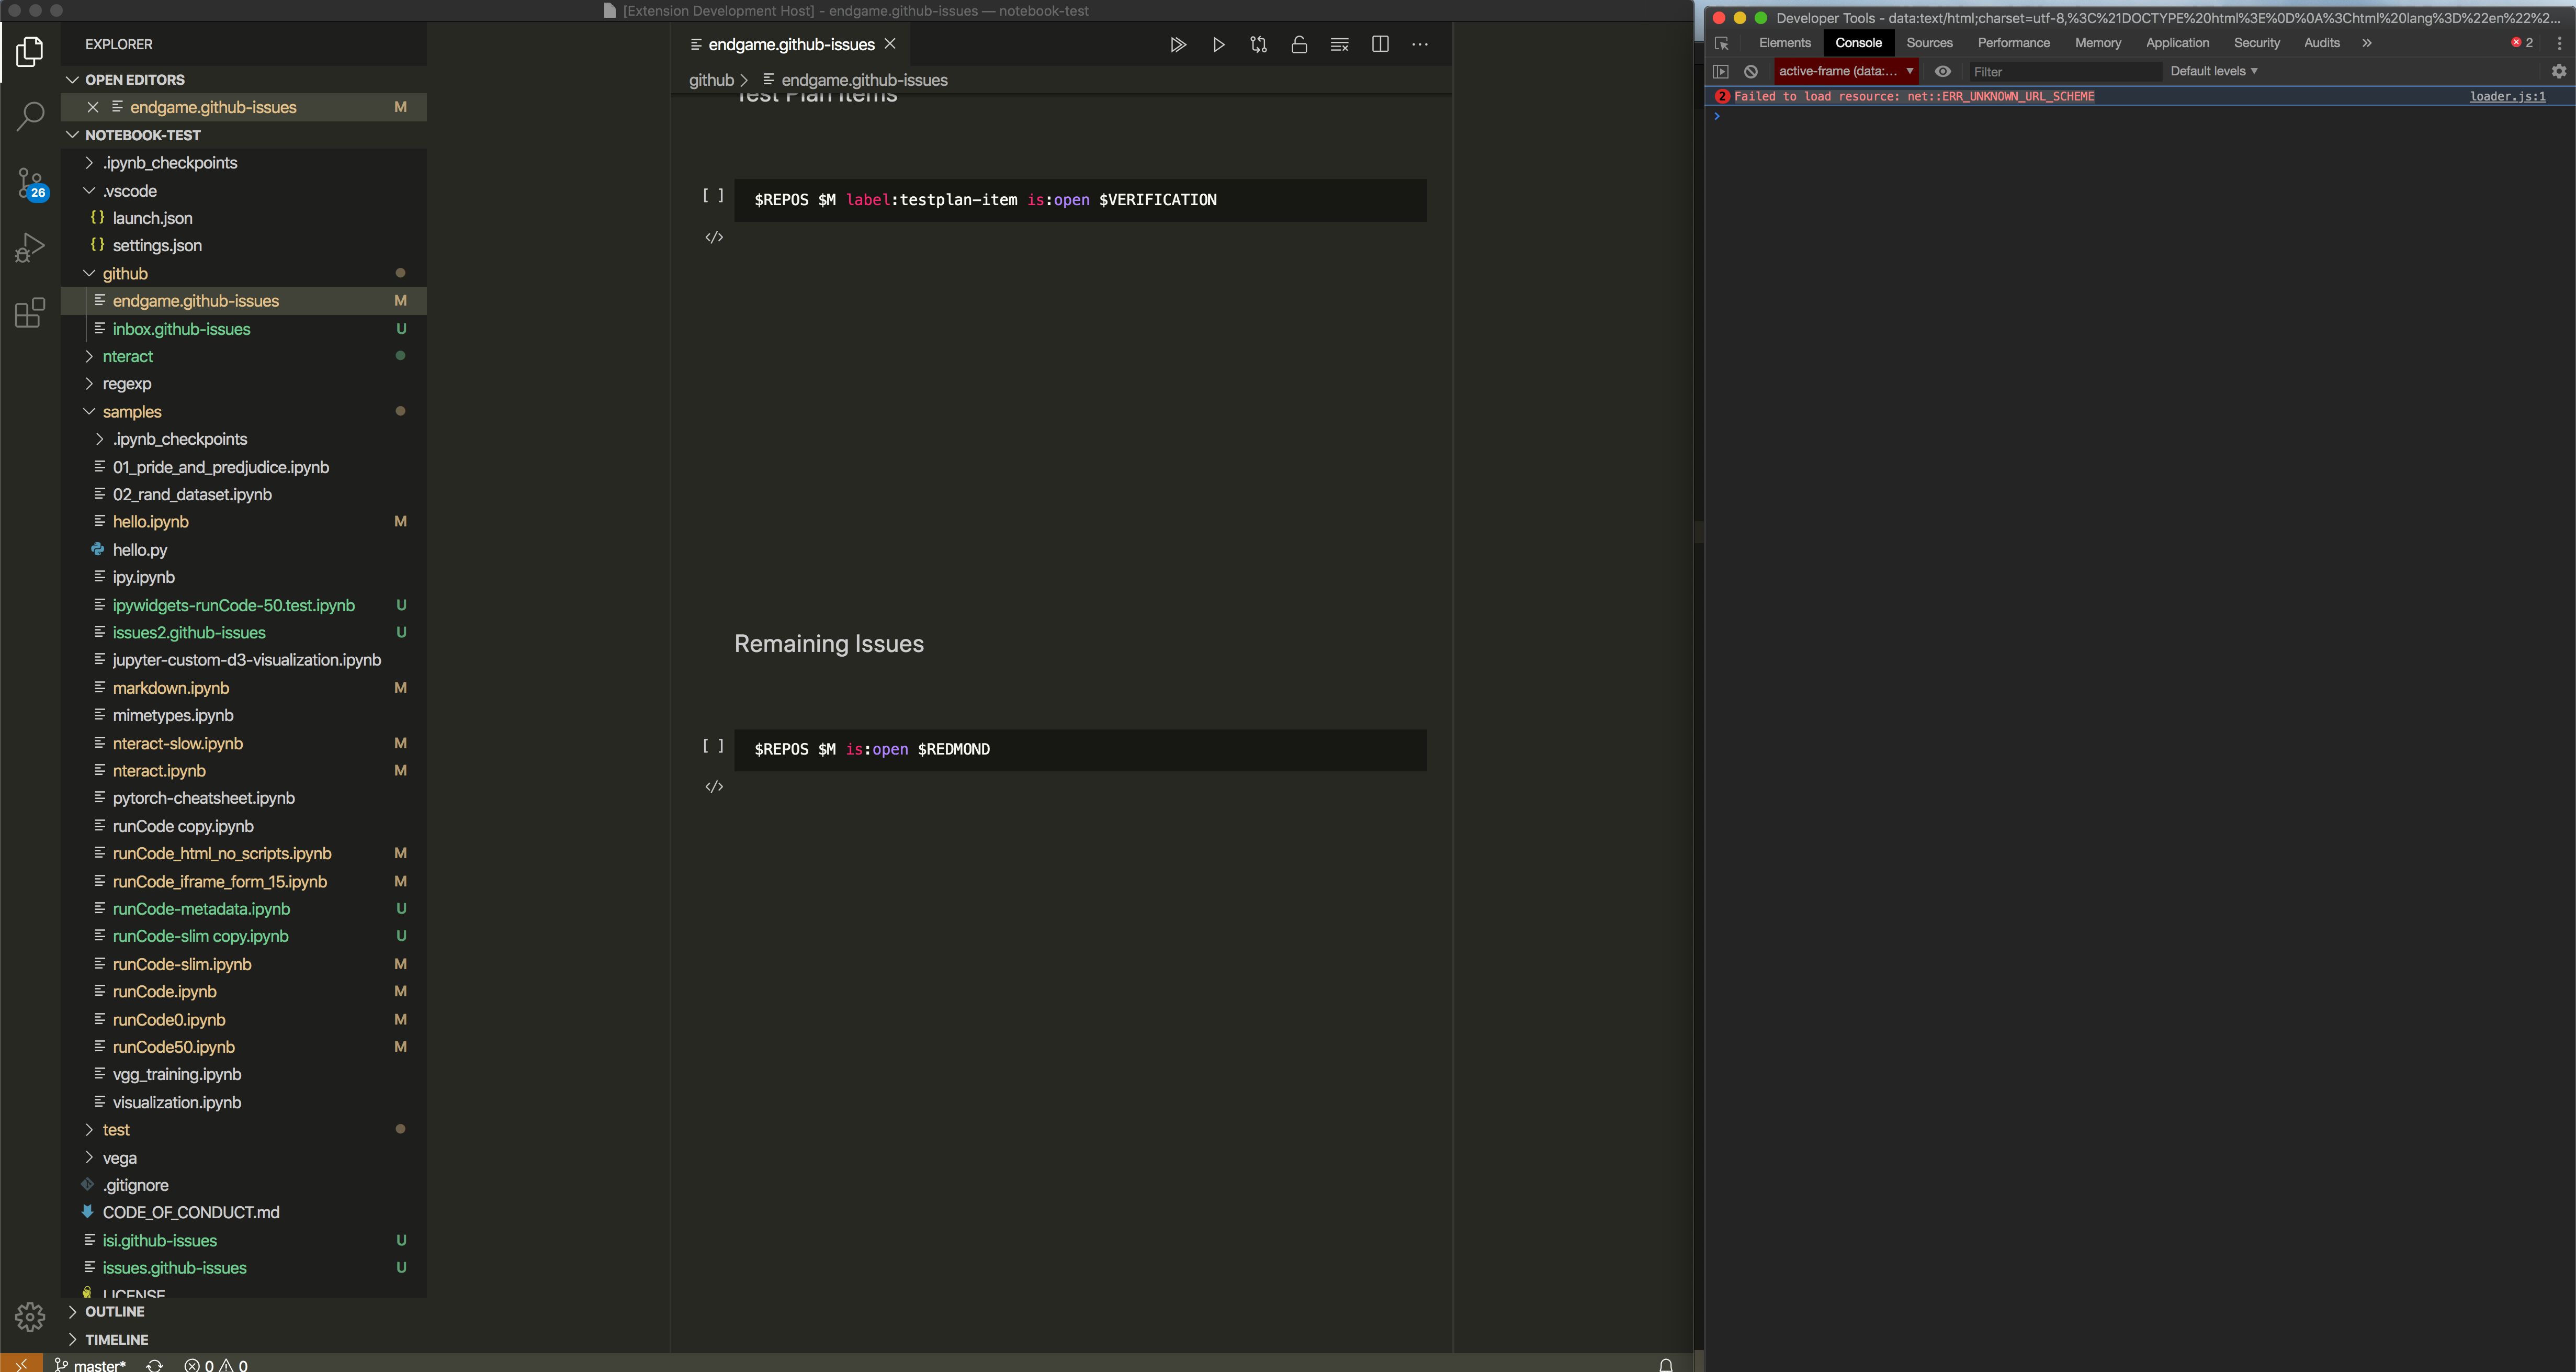2576x1372 pixels.
Task: Show the console sidebar in DevTools
Action: pyautogui.click(x=1721, y=72)
